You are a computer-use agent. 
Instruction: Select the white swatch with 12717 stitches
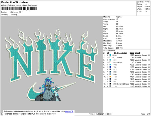(x=110, y=57)
